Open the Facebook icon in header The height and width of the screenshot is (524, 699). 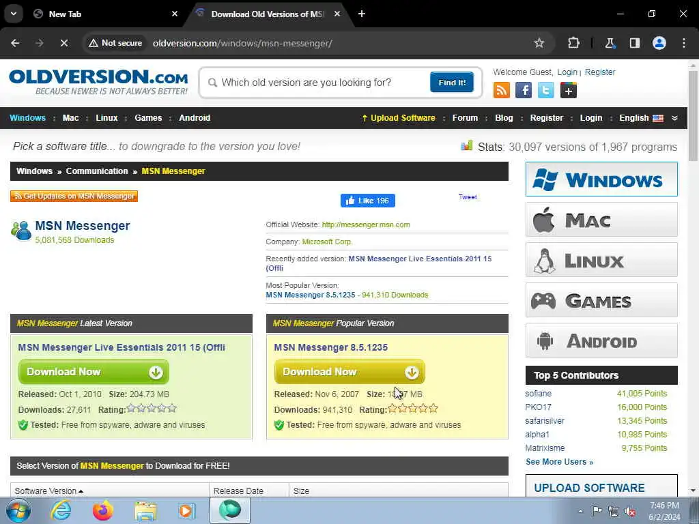tap(524, 90)
